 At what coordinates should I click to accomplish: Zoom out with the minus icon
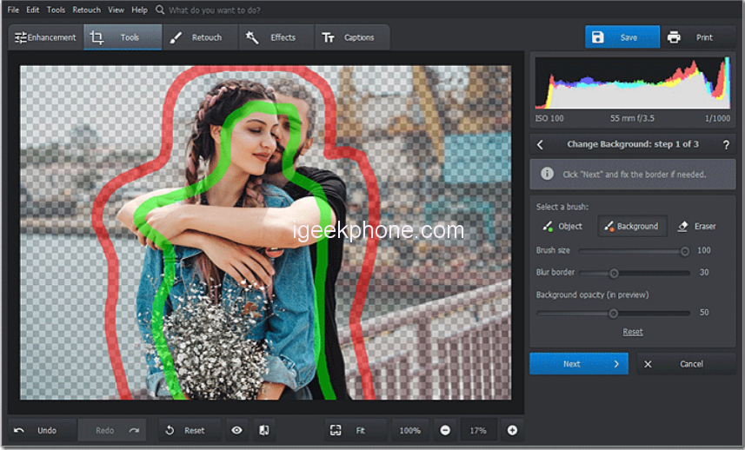click(445, 430)
